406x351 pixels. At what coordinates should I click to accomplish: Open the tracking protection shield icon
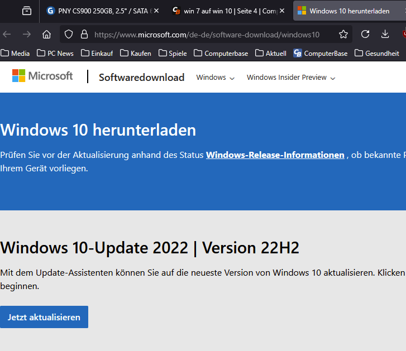[69, 34]
